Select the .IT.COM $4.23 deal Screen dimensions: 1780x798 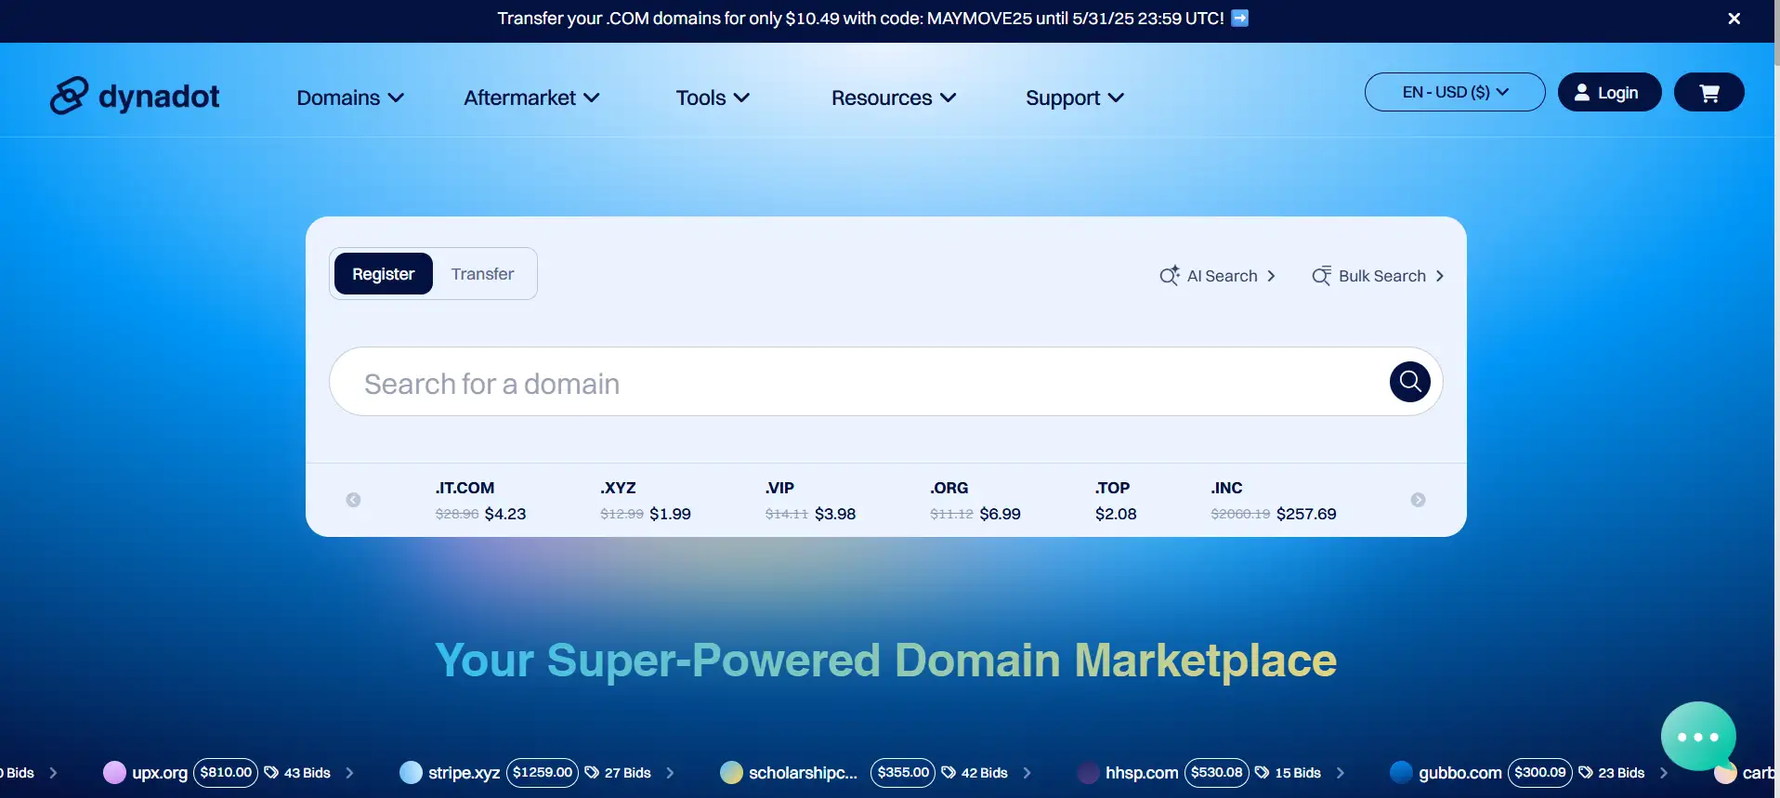click(x=480, y=501)
